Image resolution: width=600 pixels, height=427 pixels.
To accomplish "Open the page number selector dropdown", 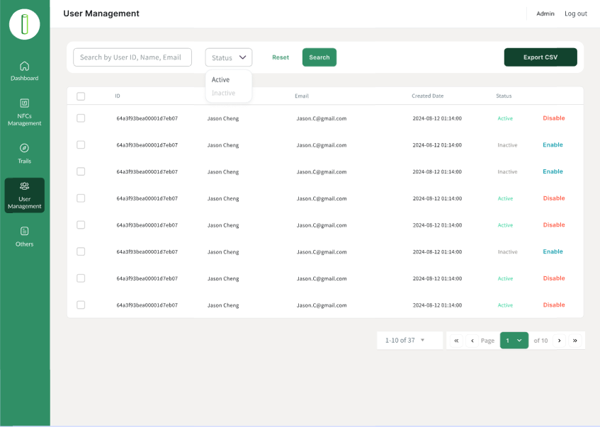I will point(514,341).
